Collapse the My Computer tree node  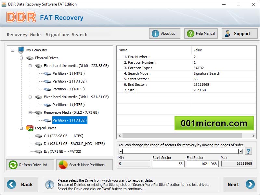point(12,50)
